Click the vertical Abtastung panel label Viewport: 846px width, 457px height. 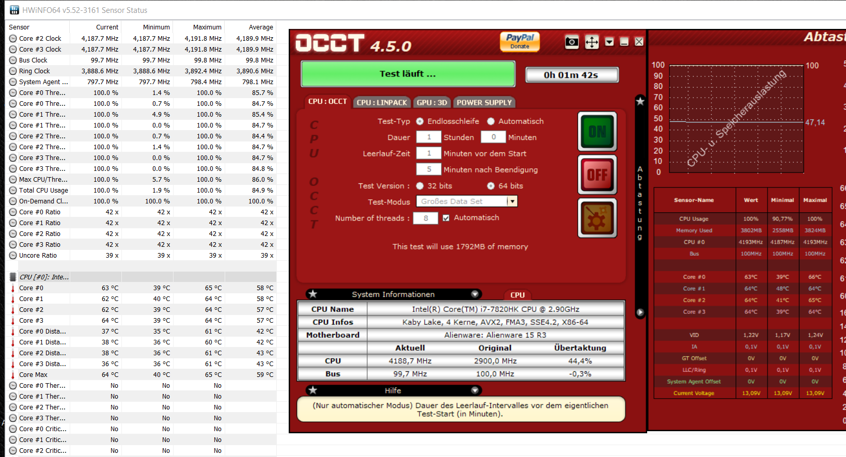640,202
